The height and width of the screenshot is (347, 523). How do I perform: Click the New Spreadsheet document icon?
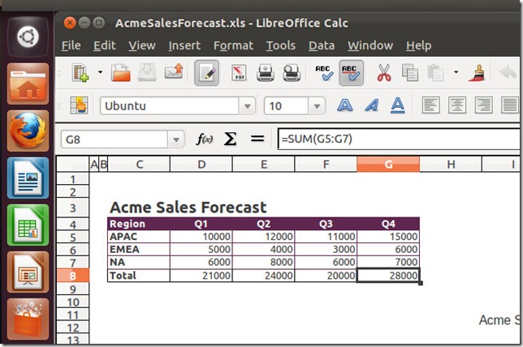pos(80,73)
